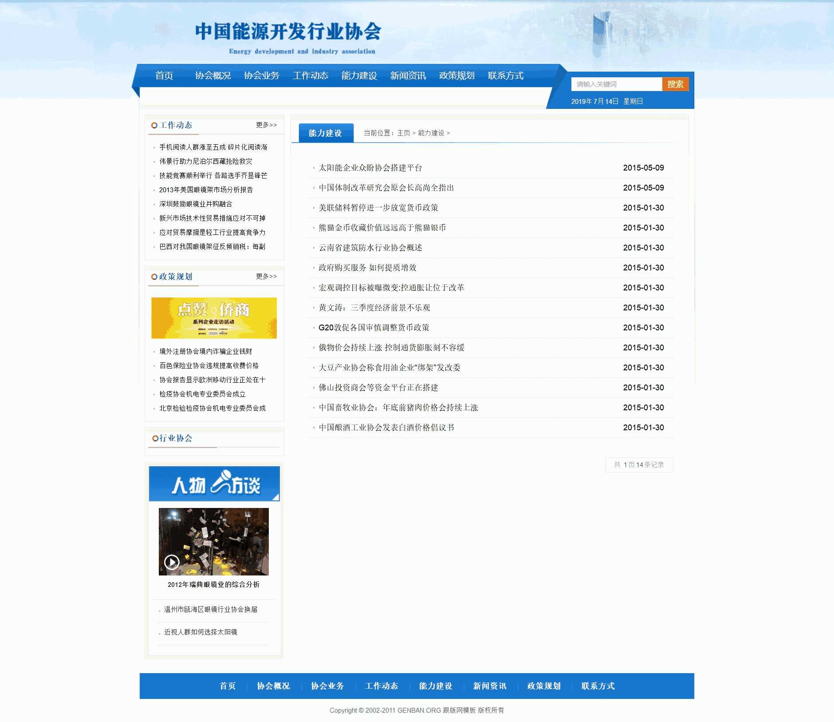This screenshot has height=722, width=834.
Task: Click 更多>> next to 工作动态
Action: tap(266, 126)
